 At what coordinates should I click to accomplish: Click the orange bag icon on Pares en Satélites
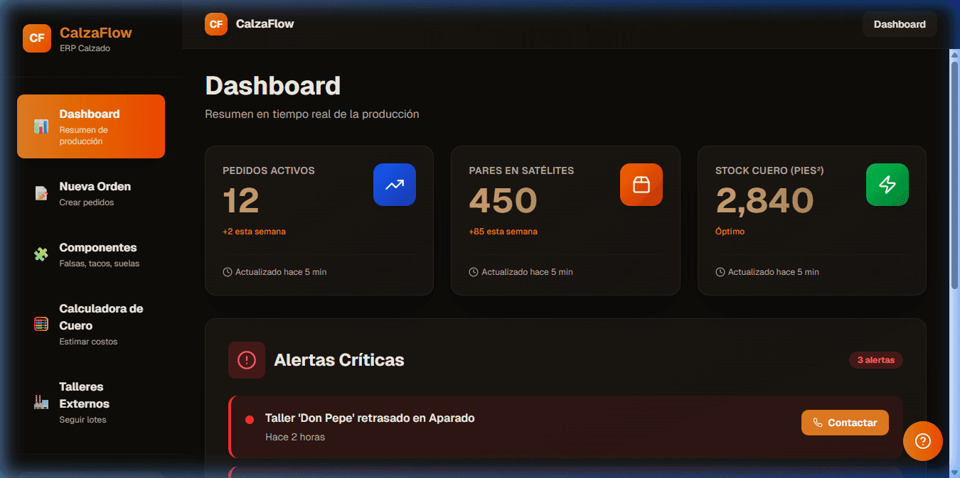point(641,185)
